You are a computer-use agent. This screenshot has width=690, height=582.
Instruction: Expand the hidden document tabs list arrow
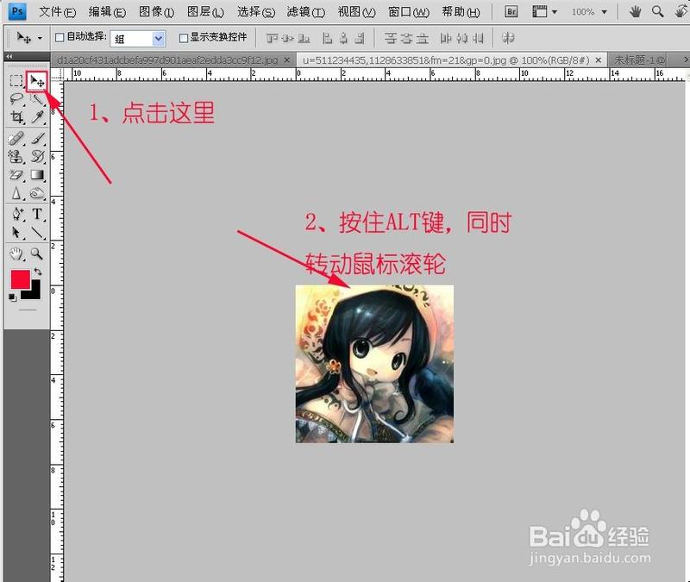click(x=686, y=59)
